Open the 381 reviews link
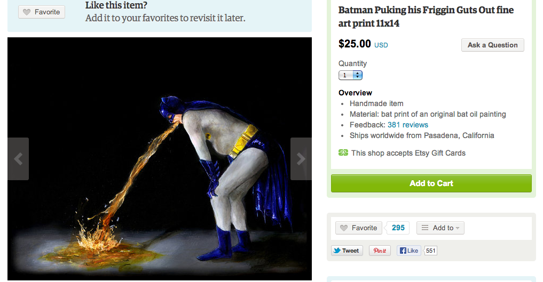The width and height of the screenshot is (543, 282). point(407,125)
